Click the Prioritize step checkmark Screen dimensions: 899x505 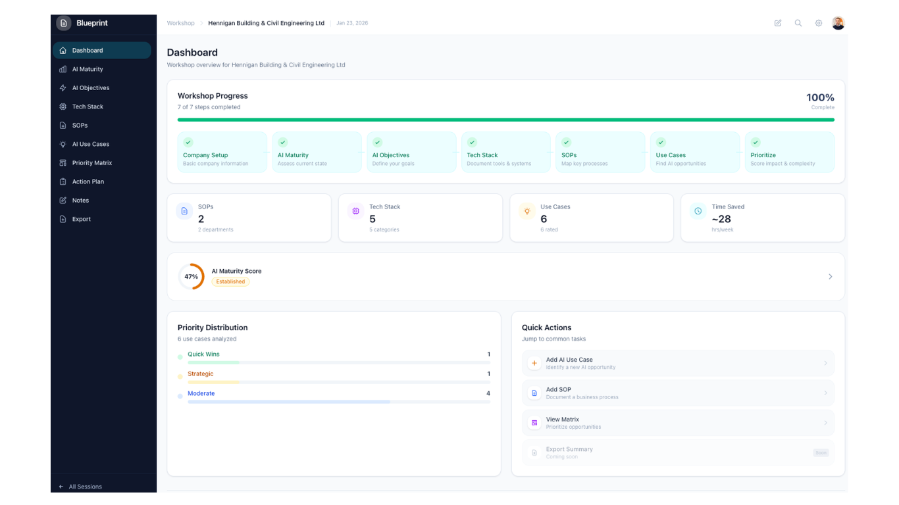tap(756, 142)
